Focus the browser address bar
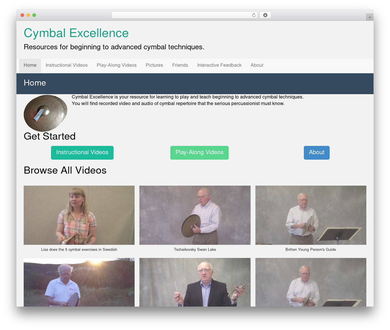390x330 pixels. click(x=184, y=15)
